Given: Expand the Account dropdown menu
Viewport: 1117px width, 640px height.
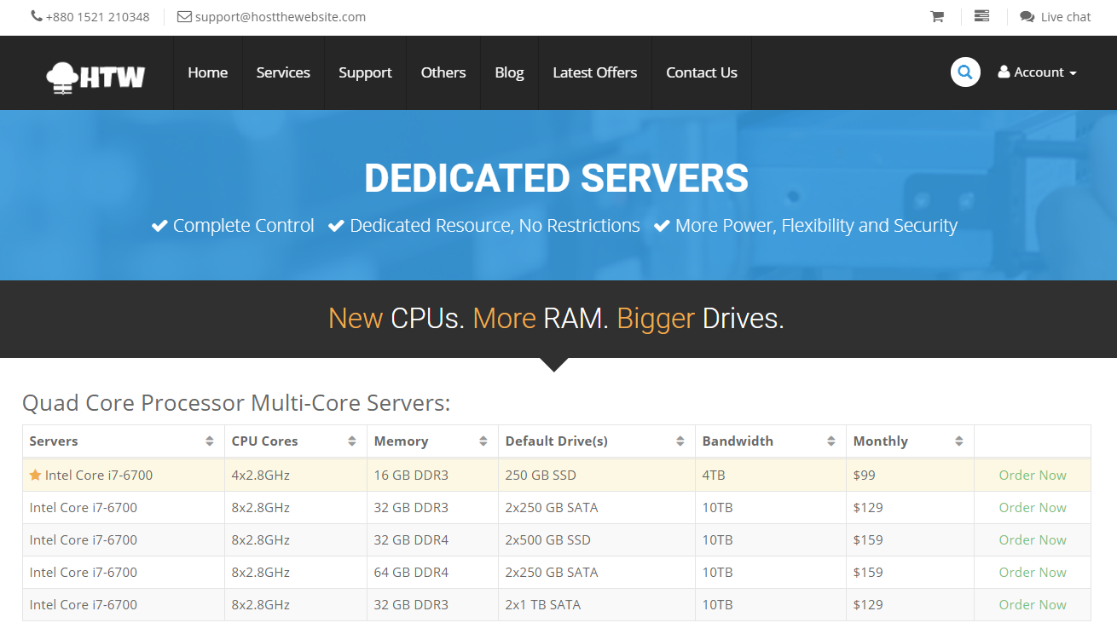Looking at the screenshot, I should click(1037, 72).
